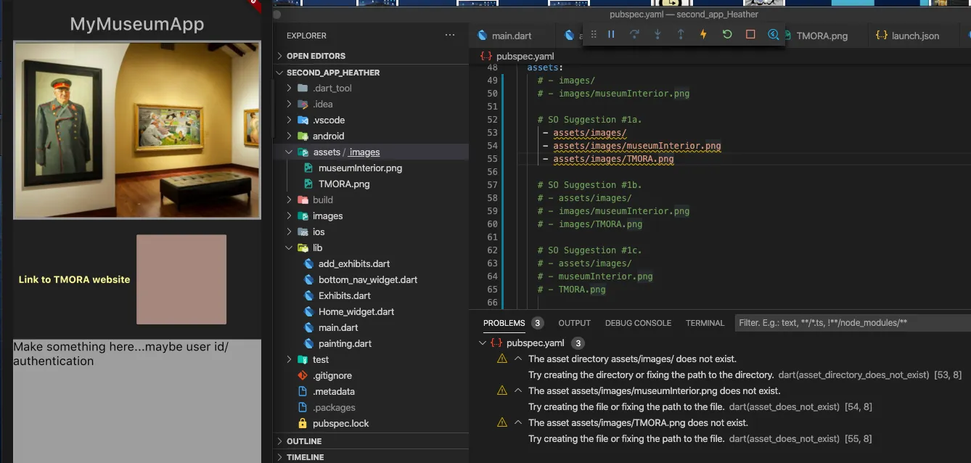The width and height of the screenshot is (971, 463).
Task: Switch to the TERMINAL panel tab
Action: (x=705, y=323)
